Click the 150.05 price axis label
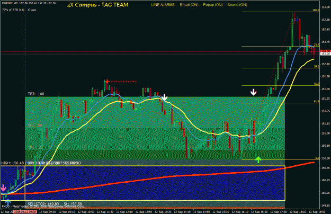 click(x=326, y=193)
